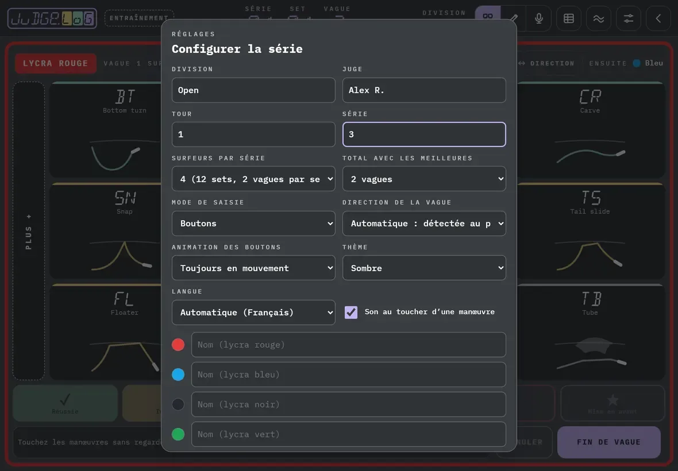Open the Animation des boutons dropdown

(x=253, y=268)
